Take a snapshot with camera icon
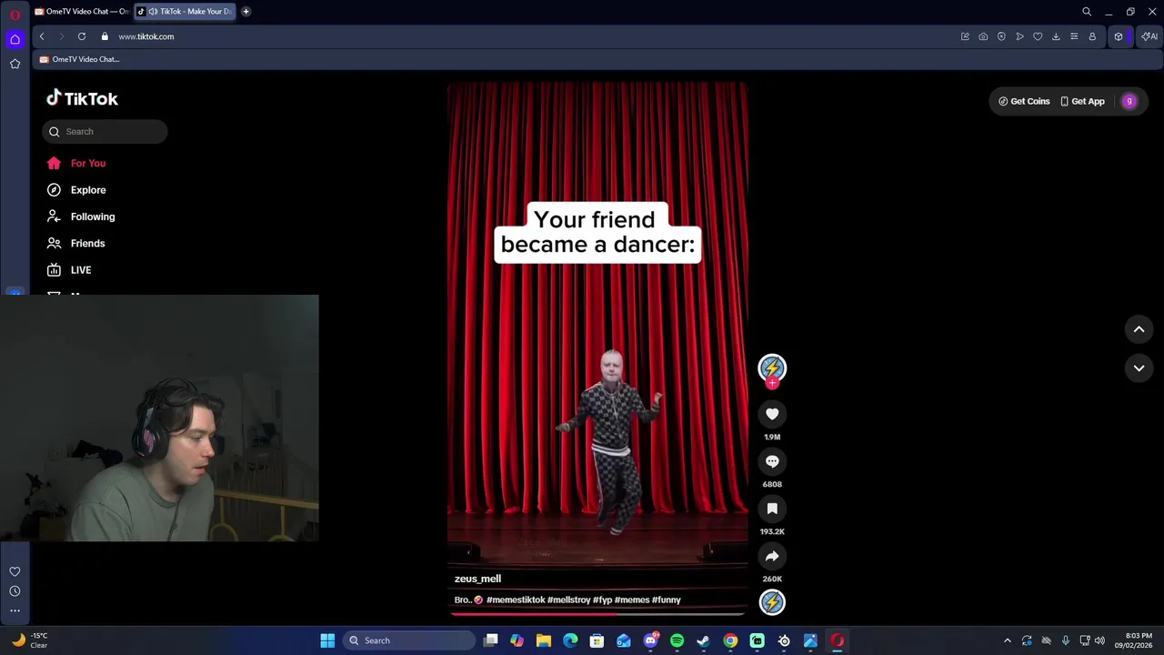The image size is (1164, 655). pyautogui.click(x=983, y=36)
